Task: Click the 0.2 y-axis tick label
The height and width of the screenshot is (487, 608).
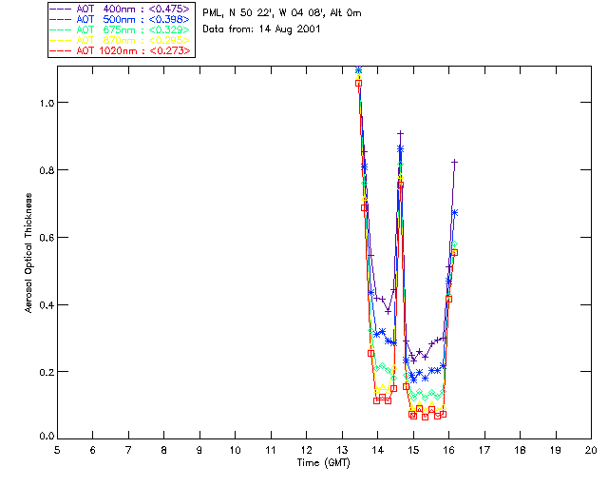Action: [46, 372]
